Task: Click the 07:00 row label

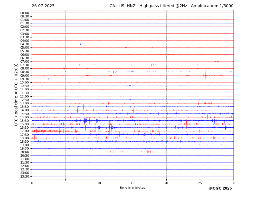Action: point(25,61)
